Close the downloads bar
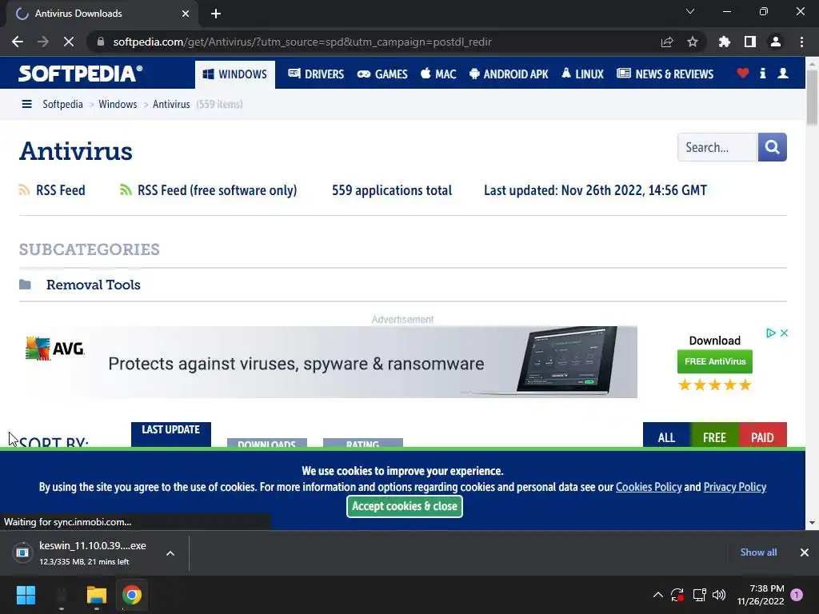Image resolution: width=819 pixels, height=614 pixels. (x=805, y=552)
